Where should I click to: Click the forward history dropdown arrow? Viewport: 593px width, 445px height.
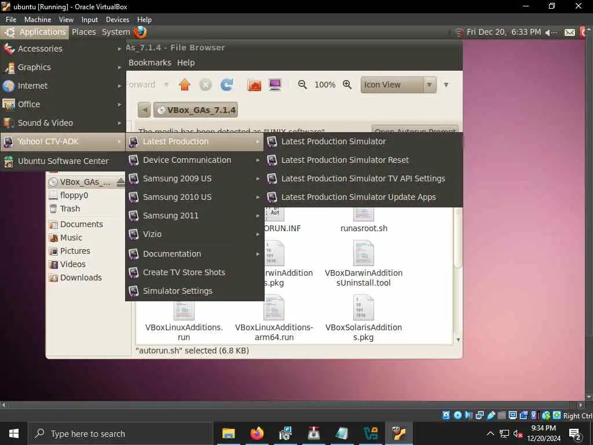tap(166, 85)
